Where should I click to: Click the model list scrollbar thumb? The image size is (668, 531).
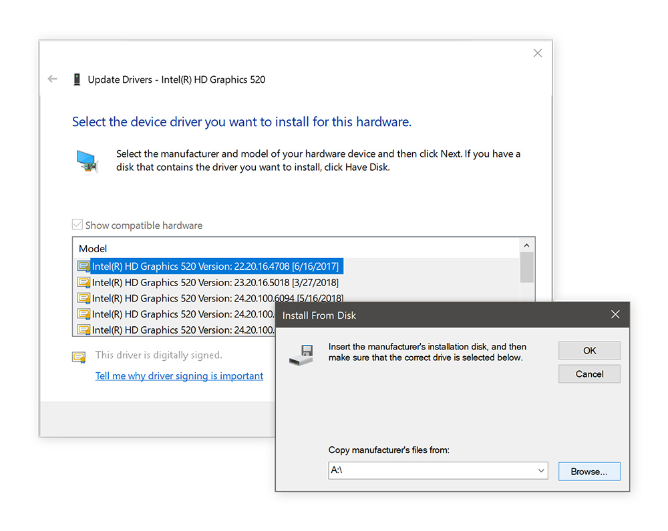point(526,268)
